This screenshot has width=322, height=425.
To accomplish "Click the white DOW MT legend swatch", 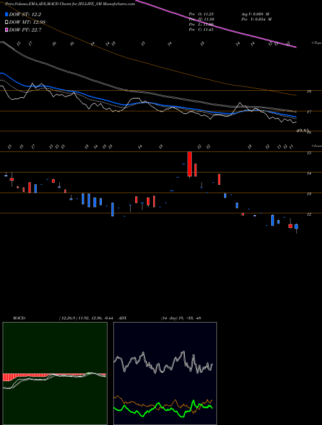I will click(6, 22).
